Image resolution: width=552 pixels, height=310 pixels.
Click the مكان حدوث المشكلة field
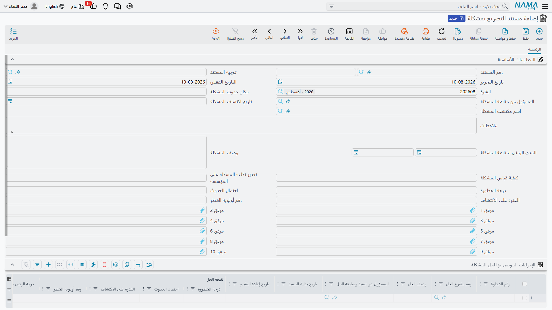tap(106, 92)
